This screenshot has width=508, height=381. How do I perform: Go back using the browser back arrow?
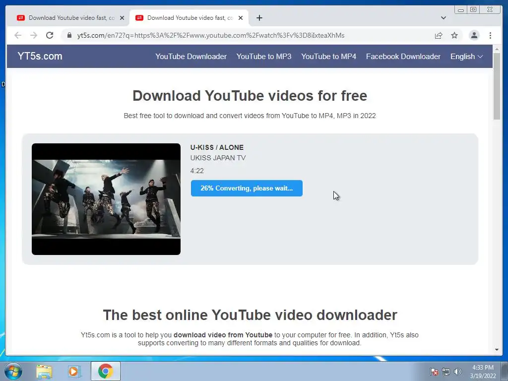[x=18, y=35]
